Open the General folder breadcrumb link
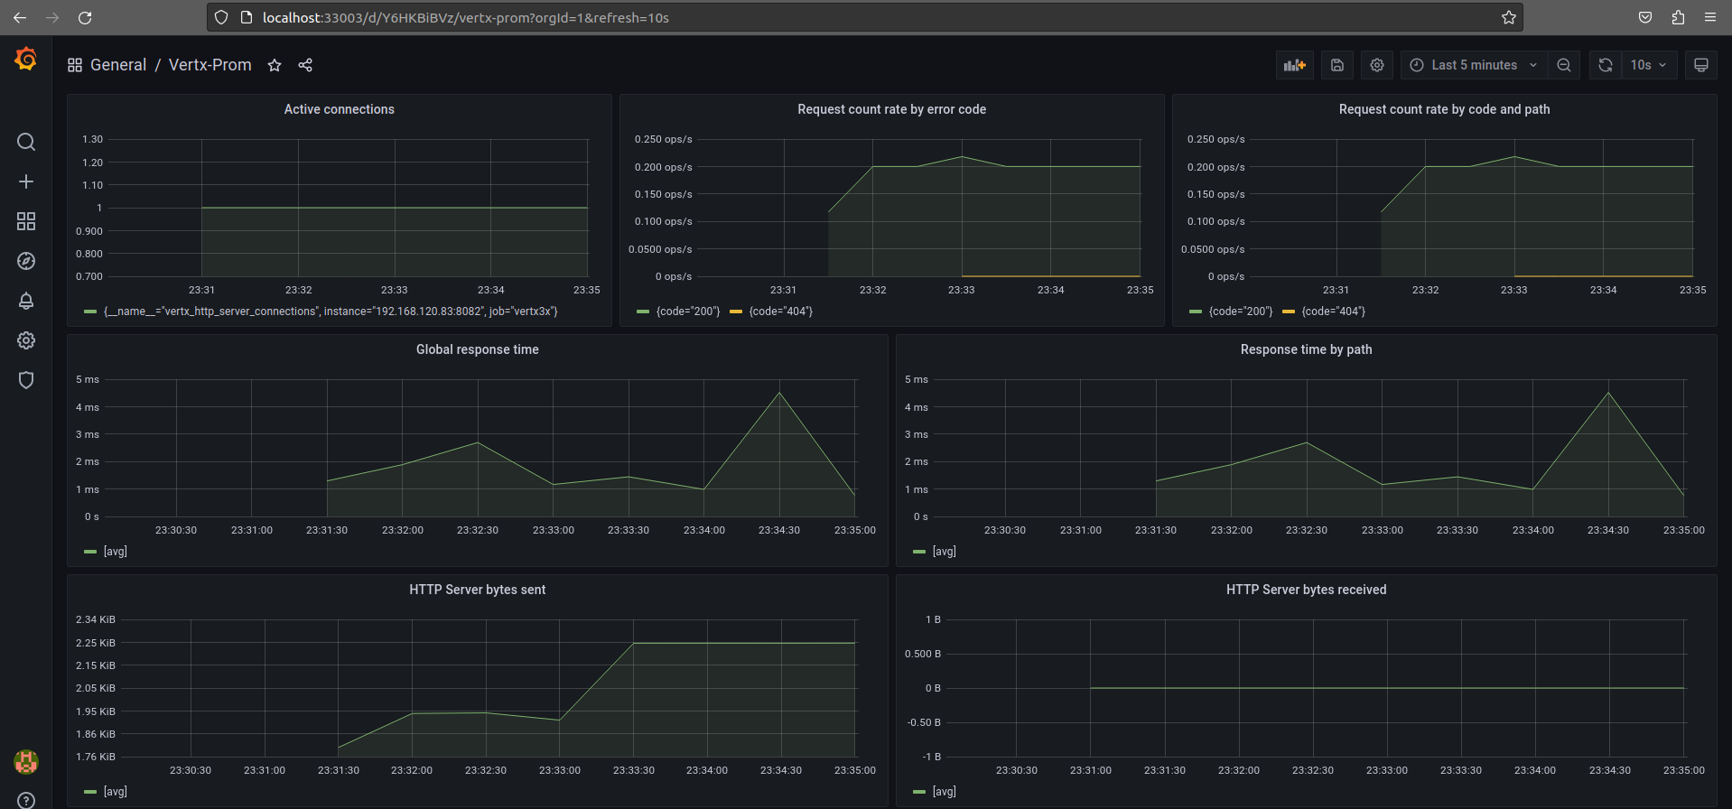The width and height of the screenshot is (1732, 809). [x=118, y=65]
